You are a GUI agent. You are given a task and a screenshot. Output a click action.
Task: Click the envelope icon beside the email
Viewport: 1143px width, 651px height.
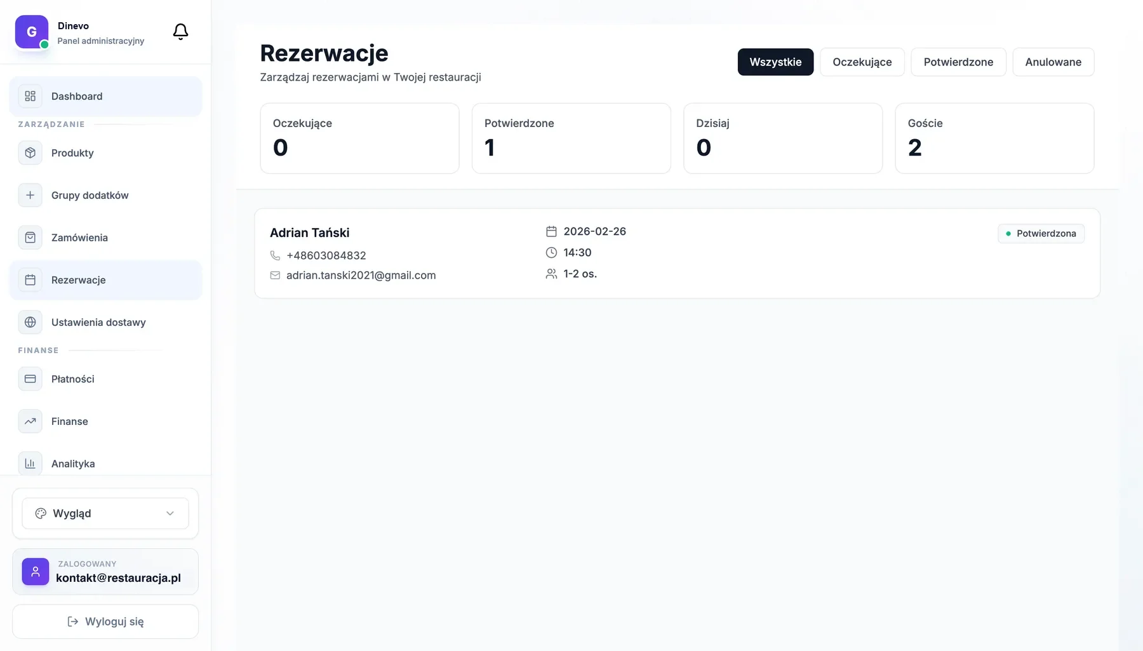(275, 275)
